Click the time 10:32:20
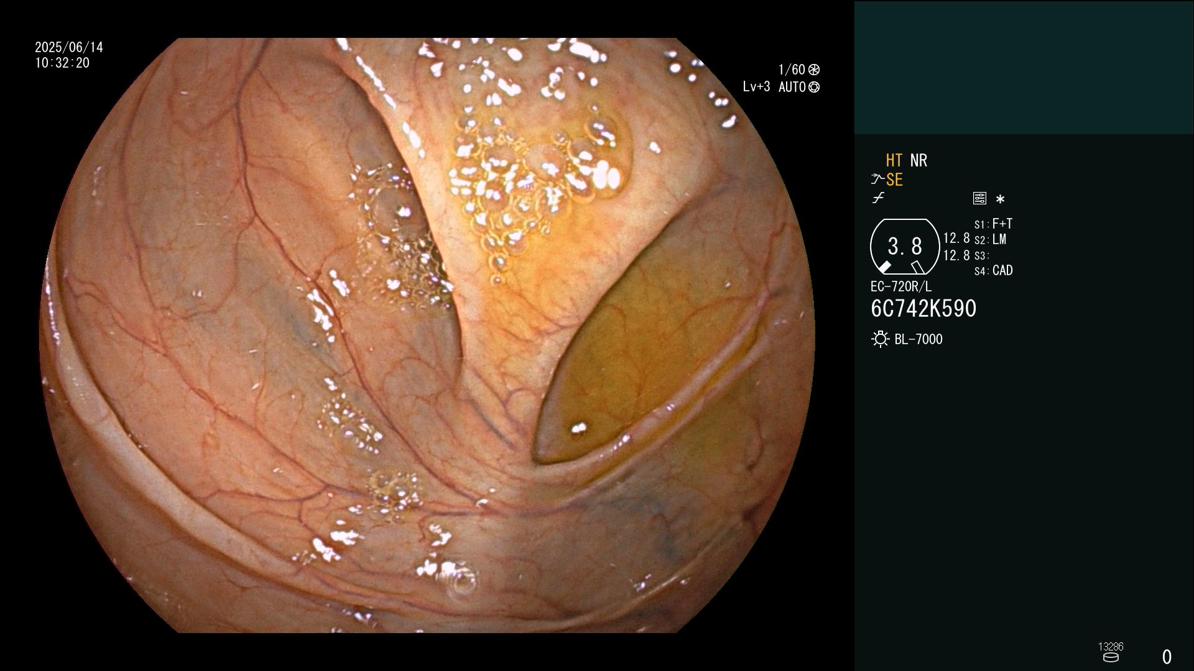 click(62, 63)
